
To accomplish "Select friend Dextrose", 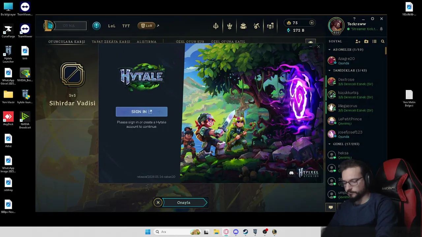I will pyautogui.click(x=356, y=82).
